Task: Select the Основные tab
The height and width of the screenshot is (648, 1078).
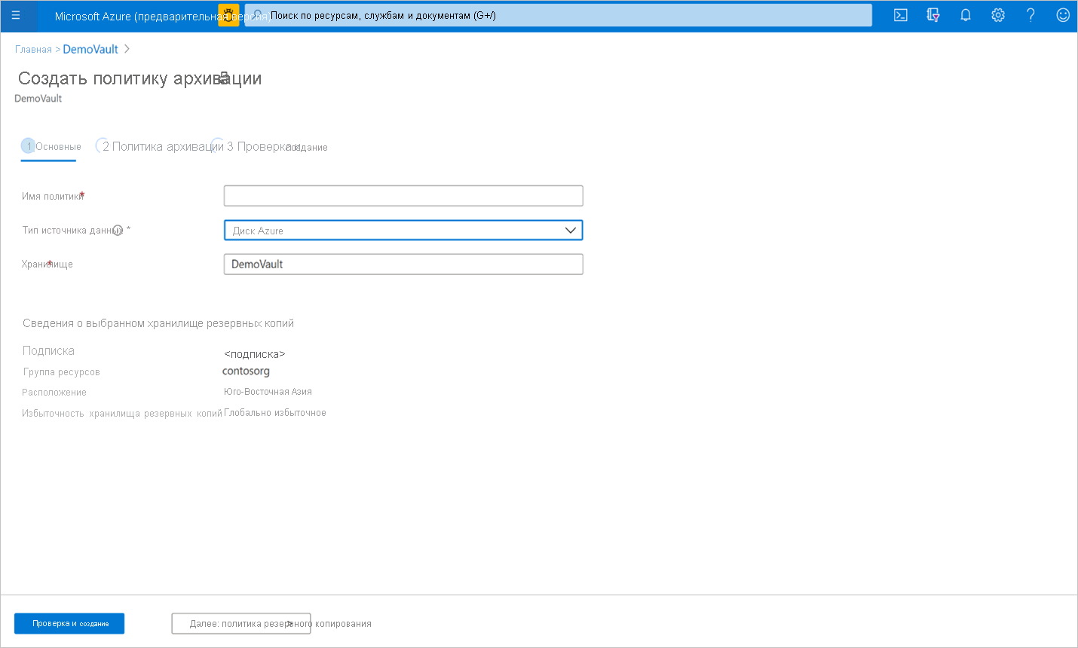Action: point(51,147)
